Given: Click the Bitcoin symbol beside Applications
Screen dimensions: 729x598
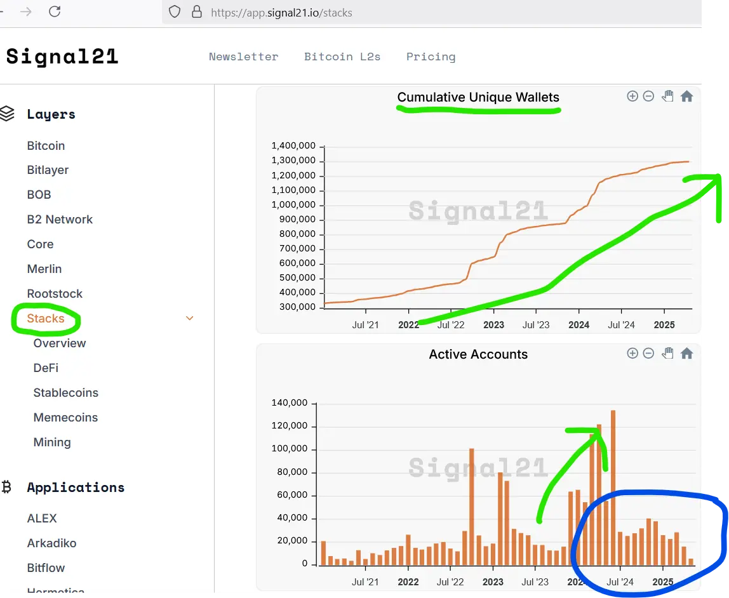Looking at the screenshot, I should coord(6,487).
